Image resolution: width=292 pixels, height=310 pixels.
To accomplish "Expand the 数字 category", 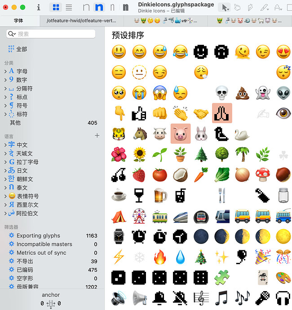I will (5, 80).
